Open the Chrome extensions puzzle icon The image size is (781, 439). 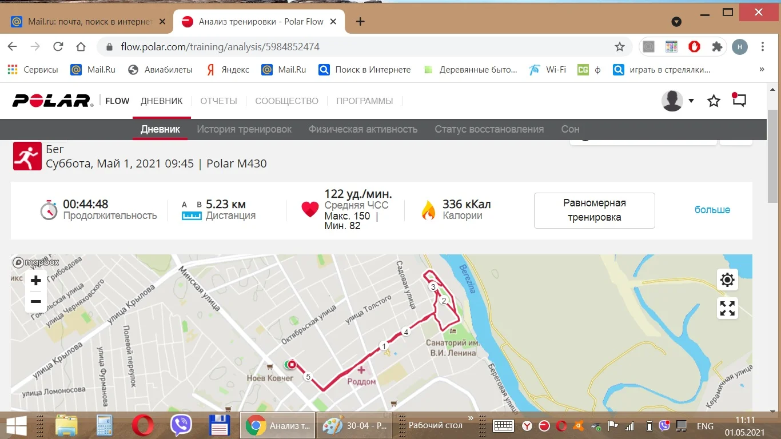[717, 47]
